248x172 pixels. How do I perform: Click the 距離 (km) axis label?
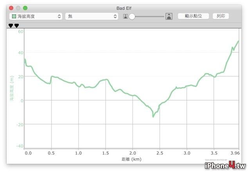coord(131,159)
